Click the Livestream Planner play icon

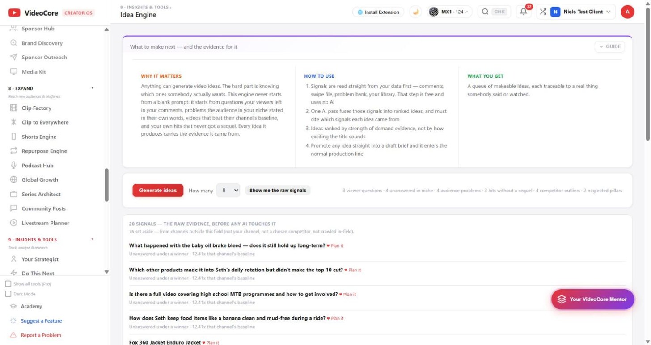coord(13,223)
